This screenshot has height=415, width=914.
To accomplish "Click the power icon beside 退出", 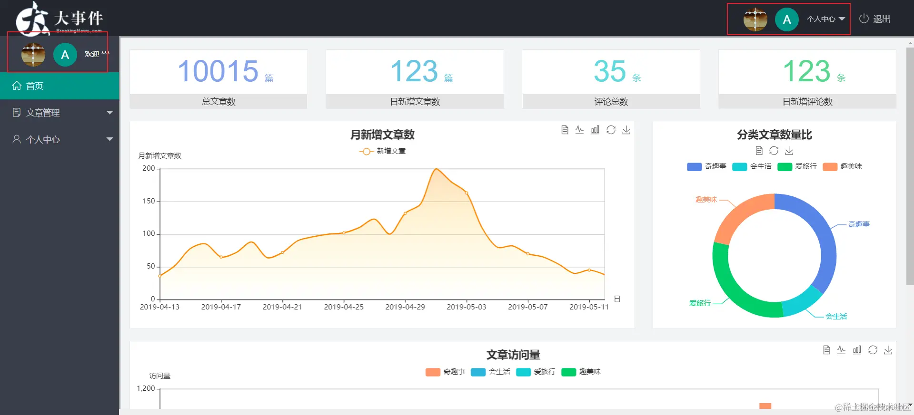I will [864, 19].
